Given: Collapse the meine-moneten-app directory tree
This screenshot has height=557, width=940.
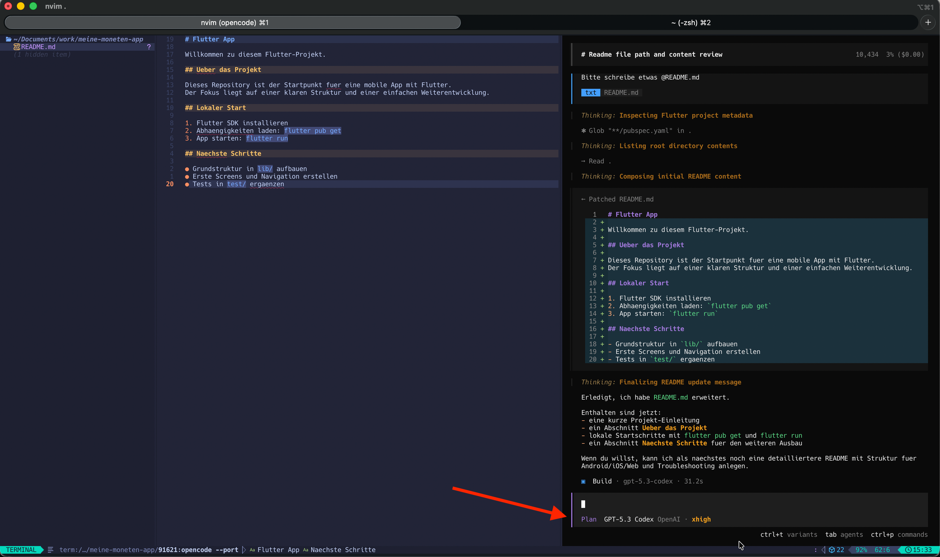Looking at the screenshot, I should pyautogui.click(x=78, y=39).
